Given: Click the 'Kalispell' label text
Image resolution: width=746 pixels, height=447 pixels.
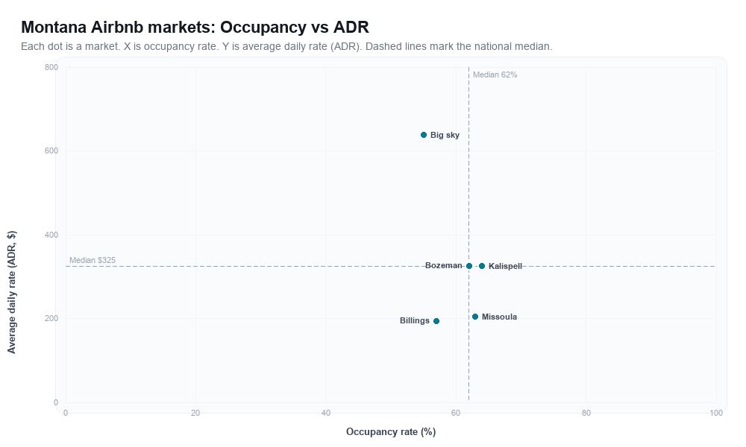Looking at the screenshot, I should (505, 266).
